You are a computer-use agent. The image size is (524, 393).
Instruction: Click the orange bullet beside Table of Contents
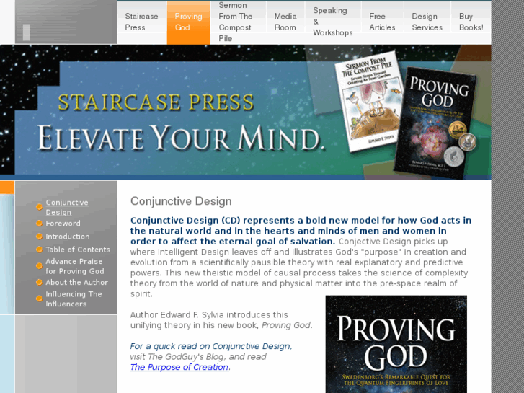[x=39, y=250]
